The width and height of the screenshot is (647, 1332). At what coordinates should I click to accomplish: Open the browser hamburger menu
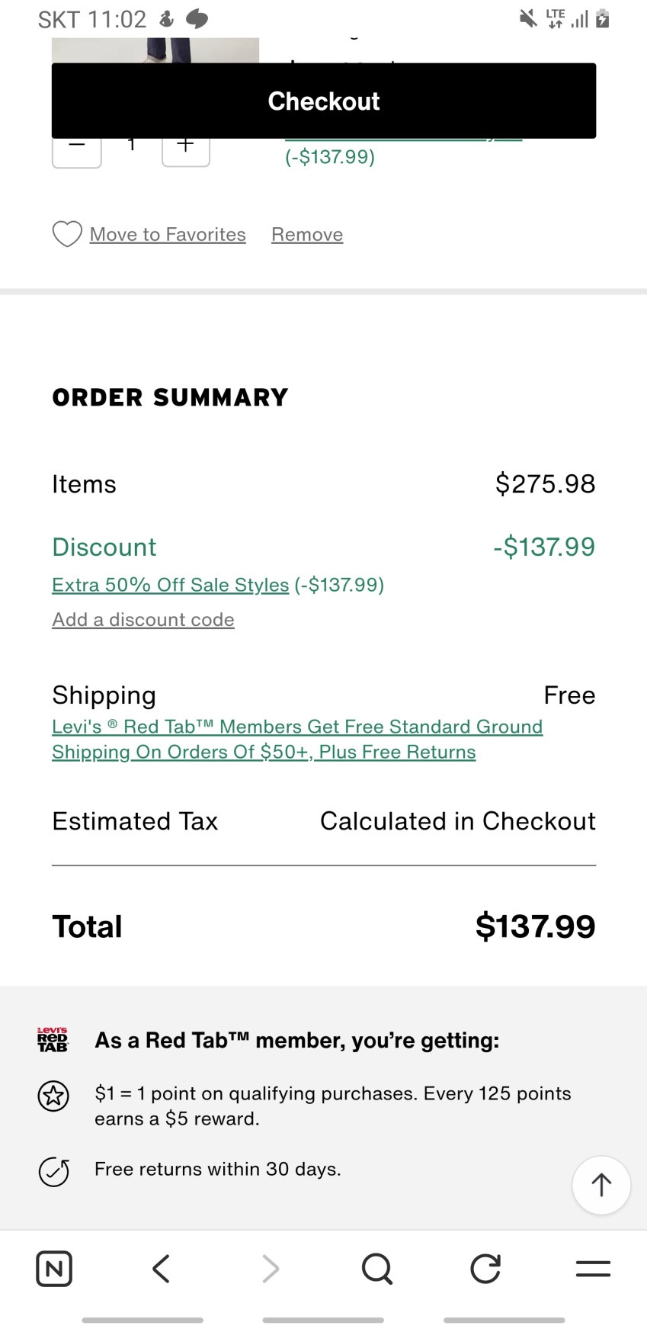[x=593, y=1269]
